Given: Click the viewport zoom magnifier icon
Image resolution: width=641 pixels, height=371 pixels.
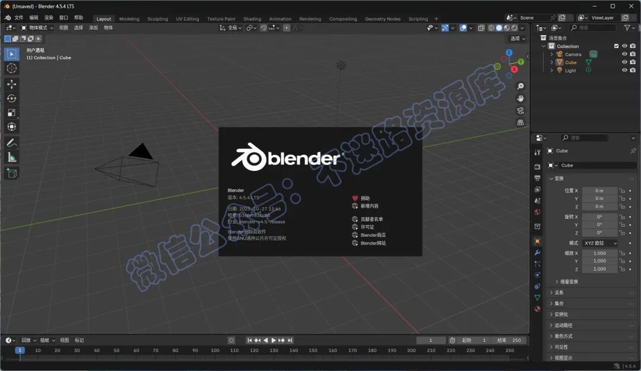Looking at the screenshot, I should pos(521,86).
